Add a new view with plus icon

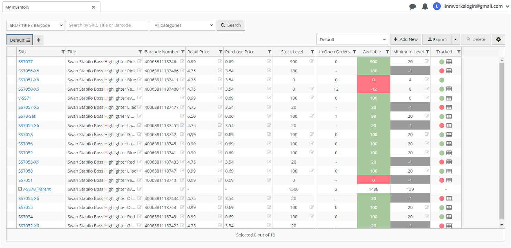pos(39,40)
